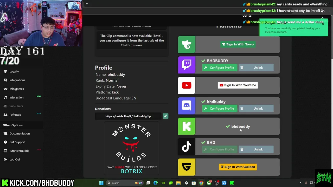Viewport: 333px width, 187px height.
Task: Open File Explorer from the taskbar
Action: coord(178,183)
